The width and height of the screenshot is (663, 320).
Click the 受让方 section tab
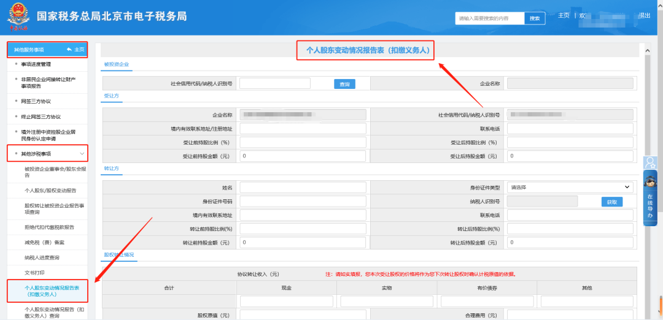coord(111,96)
